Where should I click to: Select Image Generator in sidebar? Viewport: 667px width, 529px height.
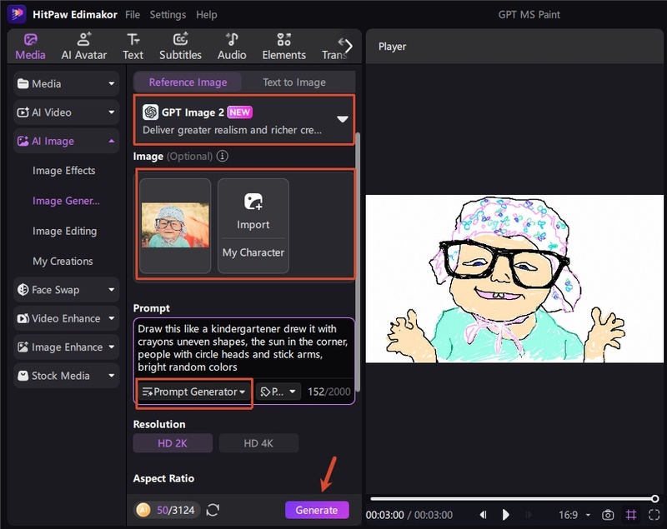(67, 201)
